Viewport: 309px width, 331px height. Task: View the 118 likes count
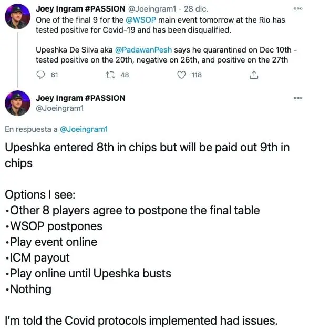197,75
